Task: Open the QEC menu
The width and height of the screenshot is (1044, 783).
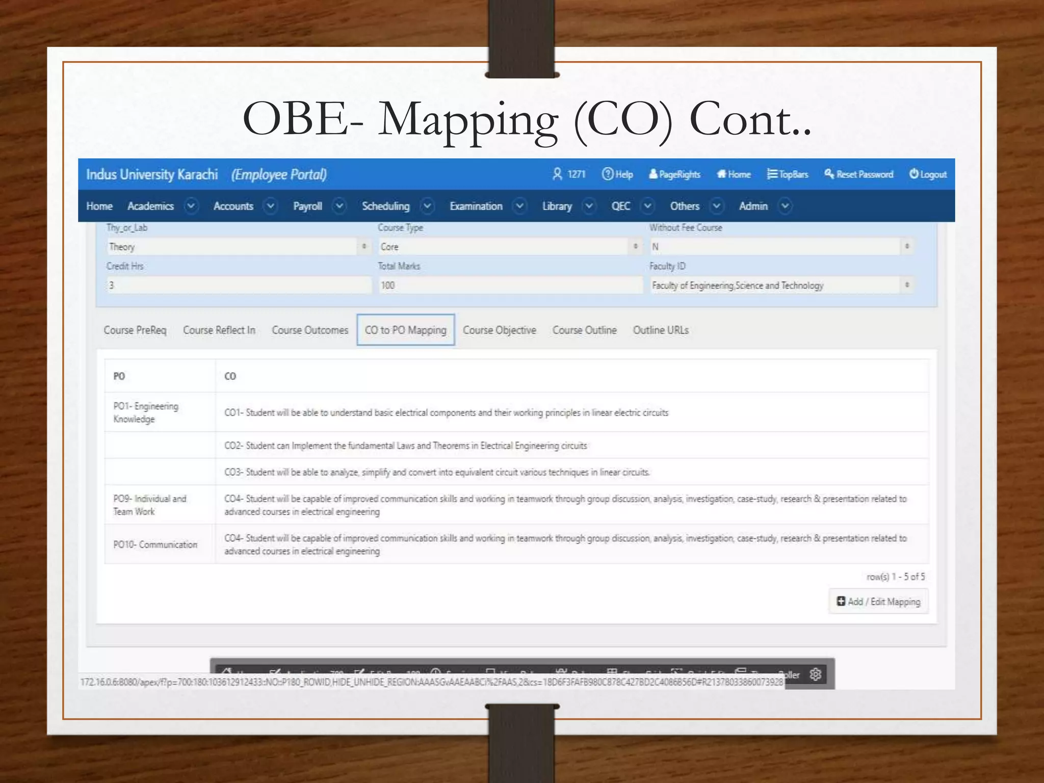Action: point(621,206)
